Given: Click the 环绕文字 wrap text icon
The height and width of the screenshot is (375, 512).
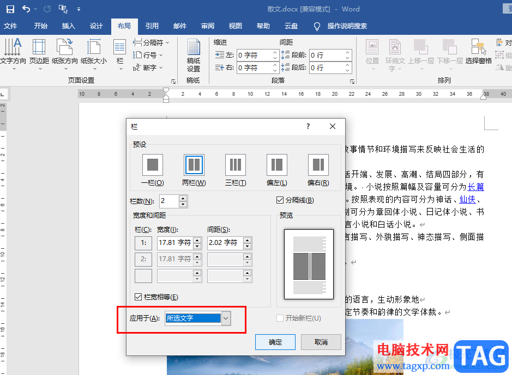Looking at the screenshot, I should click(395, 54).
